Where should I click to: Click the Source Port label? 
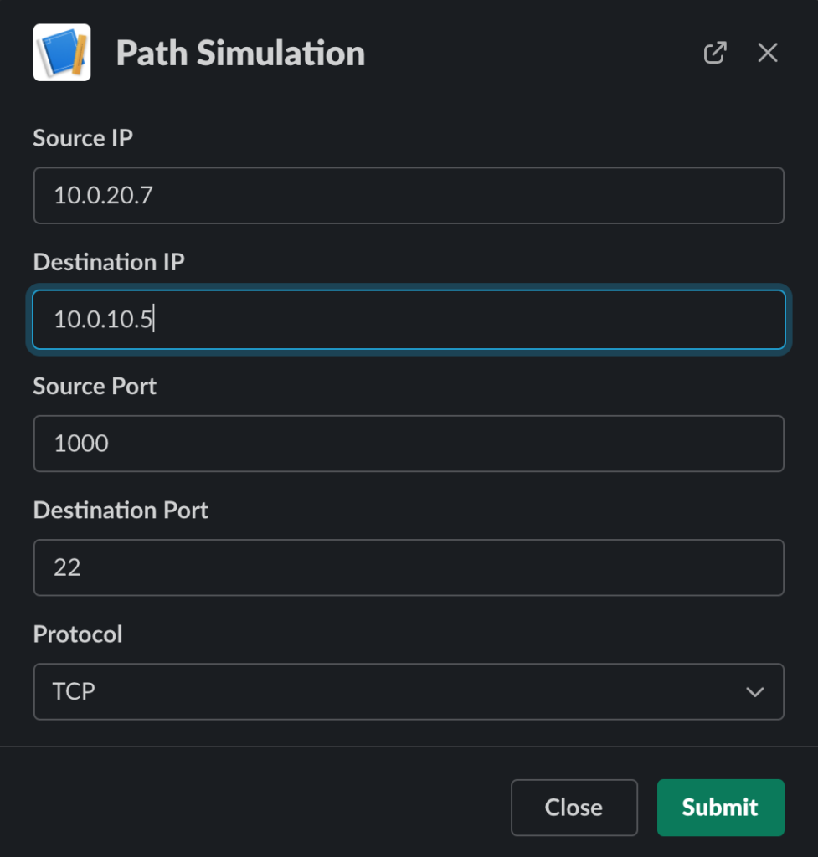[95, 386]
